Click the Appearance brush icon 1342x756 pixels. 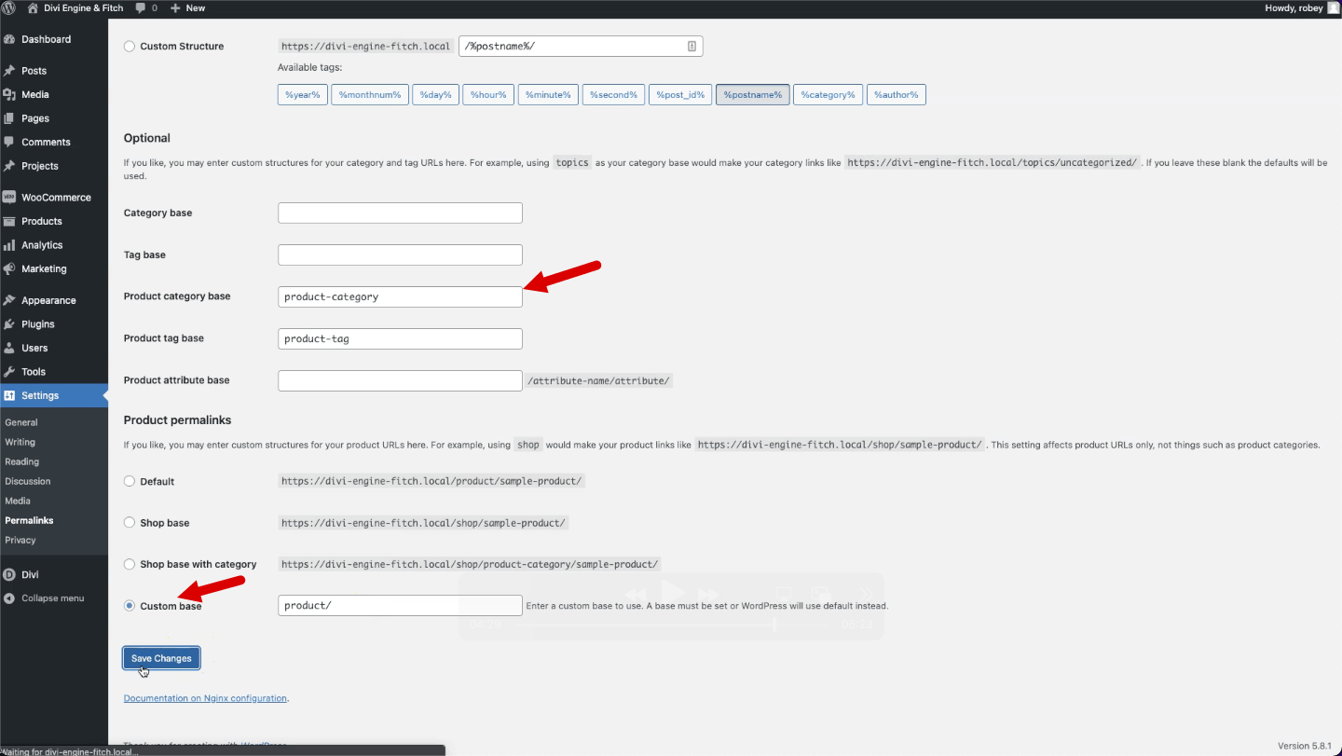click(9, 301)
